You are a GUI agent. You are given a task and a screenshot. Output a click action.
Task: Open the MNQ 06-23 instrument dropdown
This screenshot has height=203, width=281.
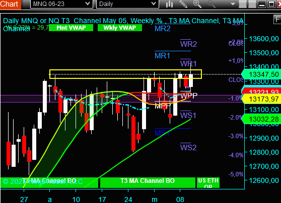pyautogui.click(x=61, y=4)
